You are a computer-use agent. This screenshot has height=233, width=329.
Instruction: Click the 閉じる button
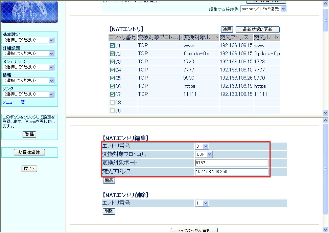[x=29, y=169]
